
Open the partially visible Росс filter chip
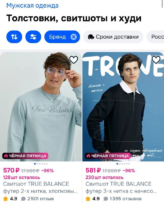(155, 37)
